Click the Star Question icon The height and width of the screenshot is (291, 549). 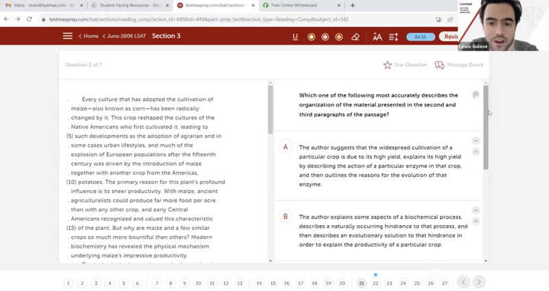click(x=388, y=65)
